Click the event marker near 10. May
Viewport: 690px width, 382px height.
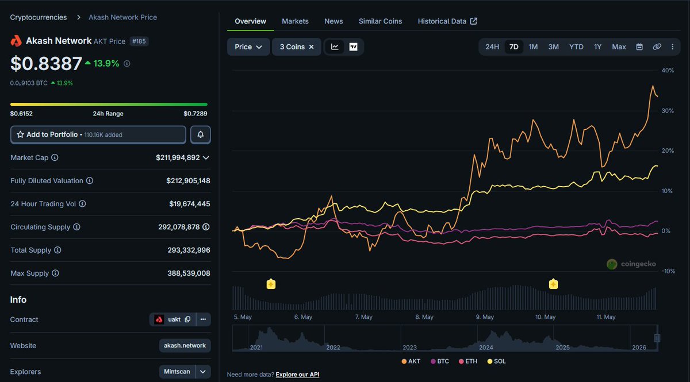tap(553, 284)
